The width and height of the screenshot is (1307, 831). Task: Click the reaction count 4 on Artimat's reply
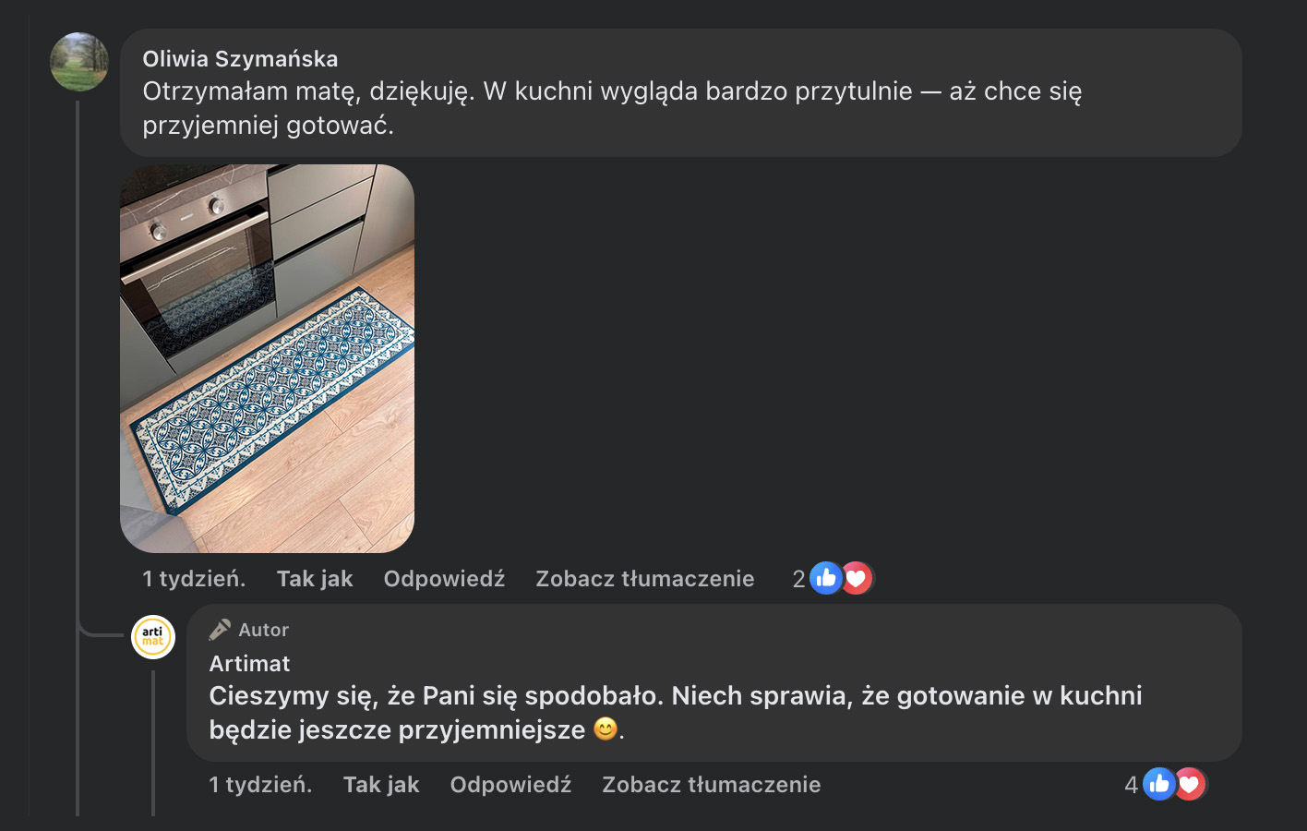pos(1131,785)
